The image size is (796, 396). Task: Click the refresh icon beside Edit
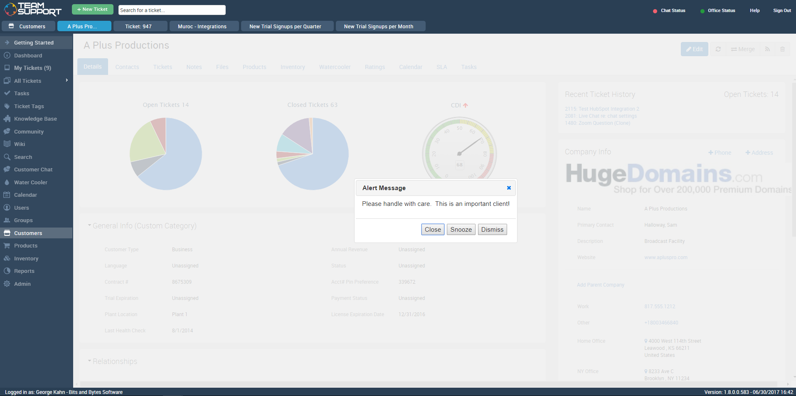tap(718, 49)
